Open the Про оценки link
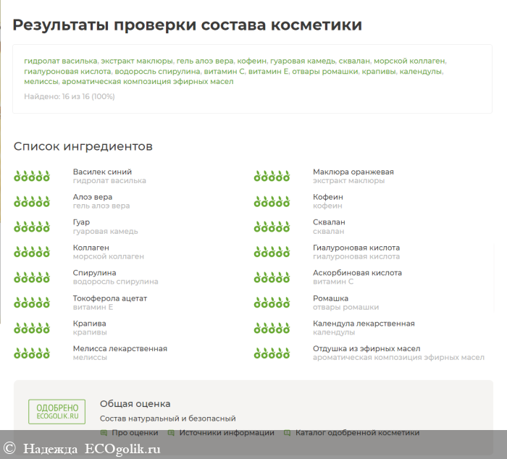This screenshot has width=507, height=459. (x=135, y=433)
